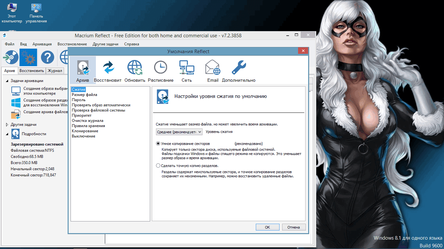Click Создание архива файлов task link

pyautogui.click(x=45, y=112)
